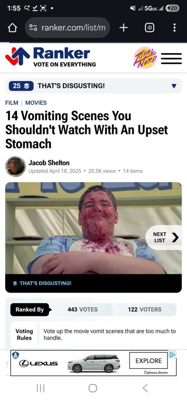Open the FILM category link
The image size is (187, 401).
coord(12,103)
